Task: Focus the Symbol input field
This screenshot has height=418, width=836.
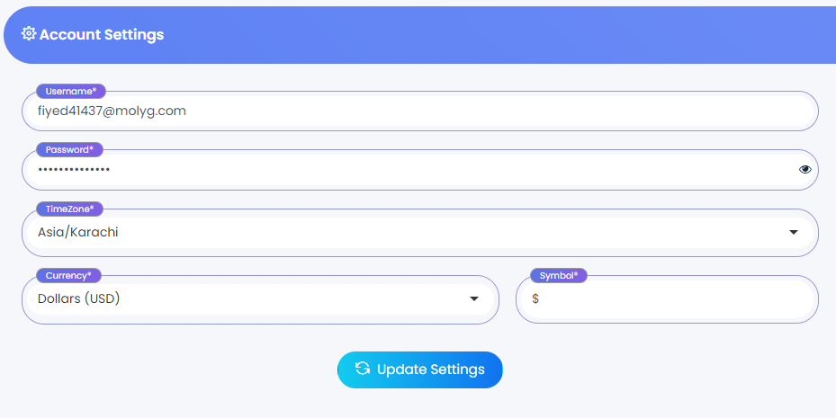Action: point(675,298)
